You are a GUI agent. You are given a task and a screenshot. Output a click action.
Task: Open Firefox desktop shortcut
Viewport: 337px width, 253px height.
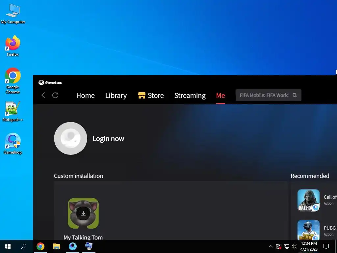tap(13, 45)
